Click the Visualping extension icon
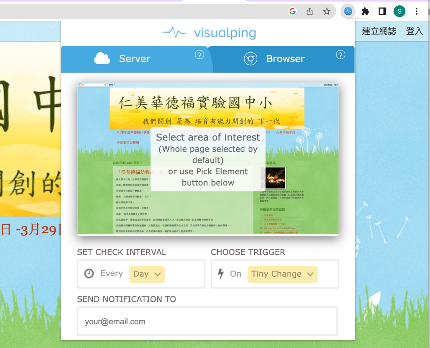430x348 pixels. [348, 11]
